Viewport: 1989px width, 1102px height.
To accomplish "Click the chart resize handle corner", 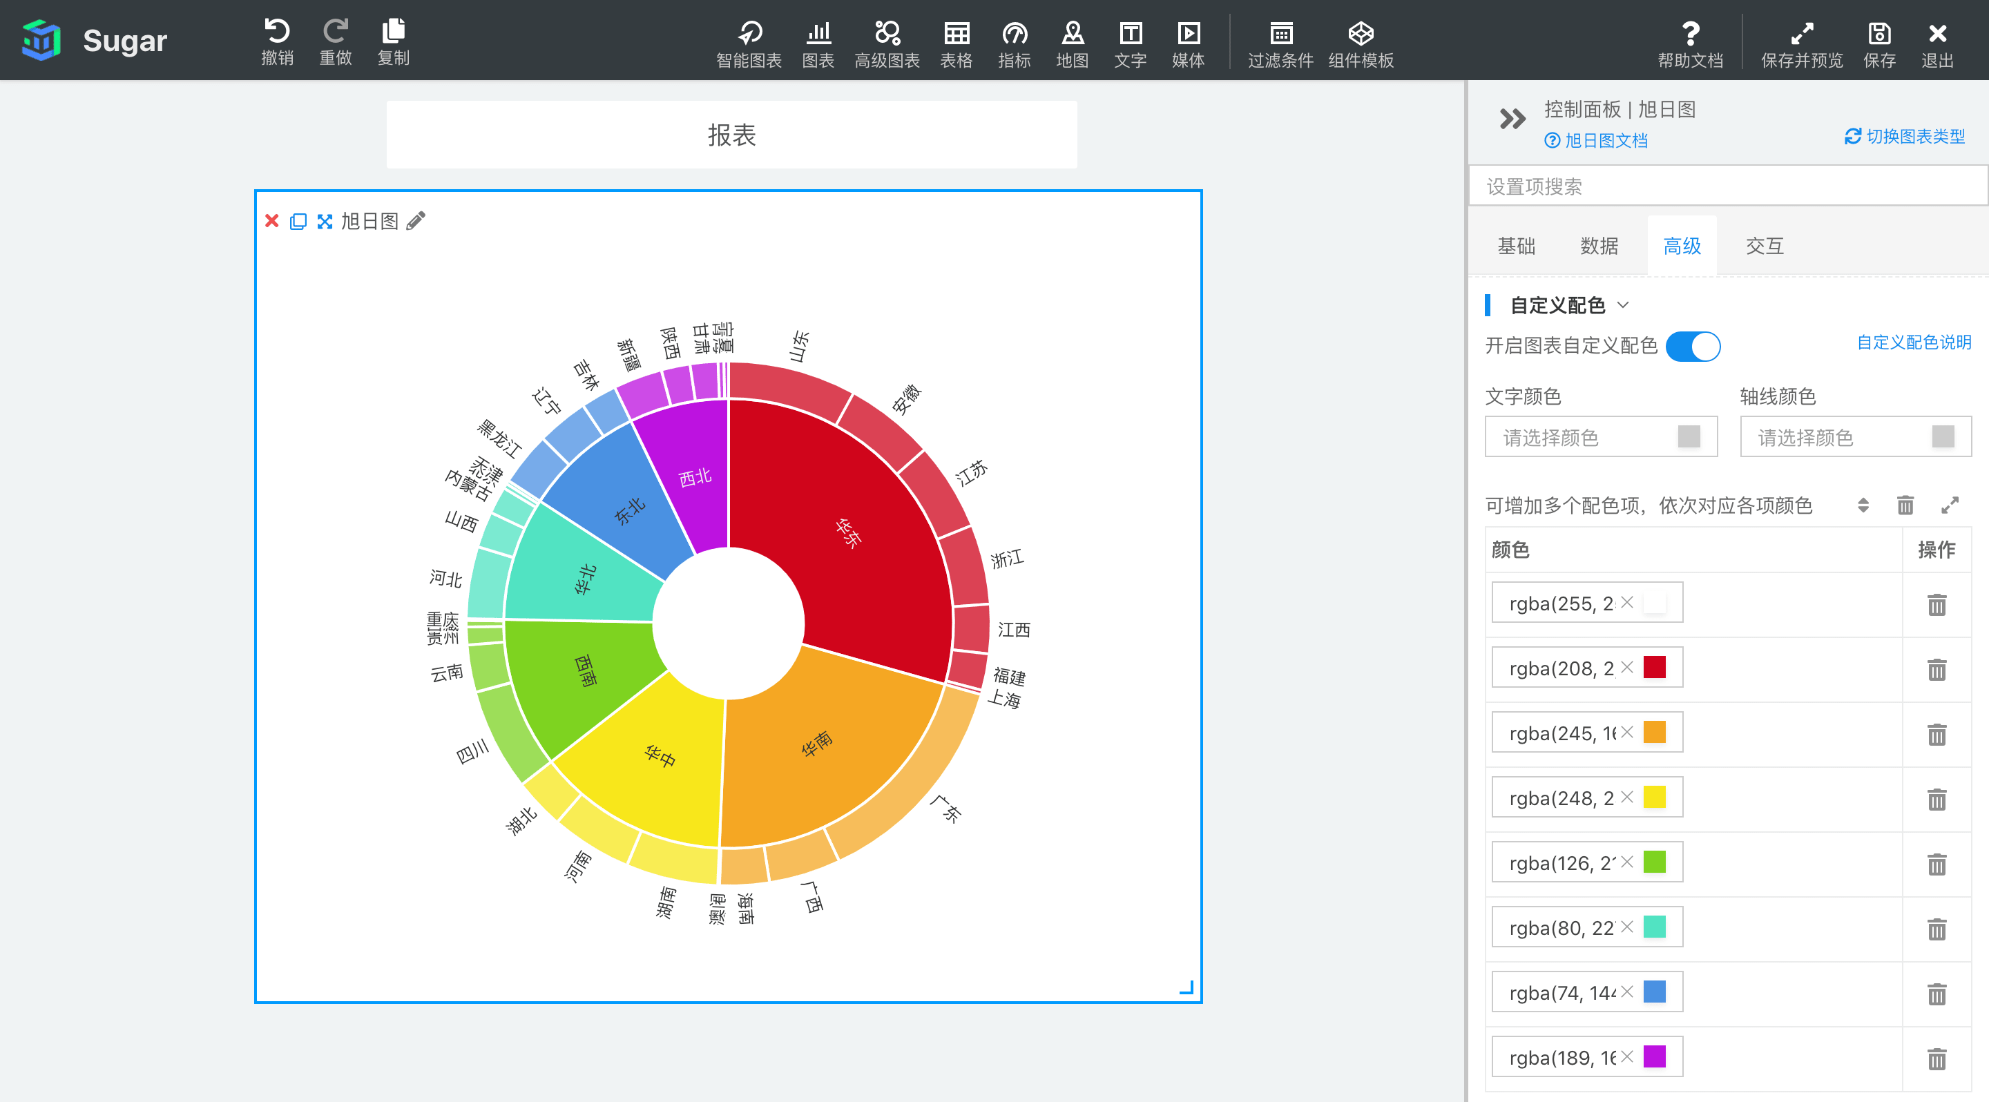I will pos(1186,987).
